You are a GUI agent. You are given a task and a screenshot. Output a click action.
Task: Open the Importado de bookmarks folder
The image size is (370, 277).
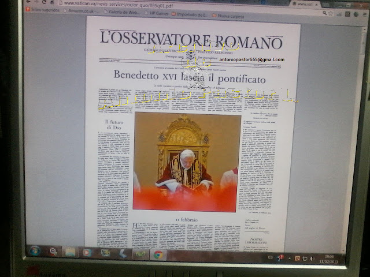click(x=190, y=14)
